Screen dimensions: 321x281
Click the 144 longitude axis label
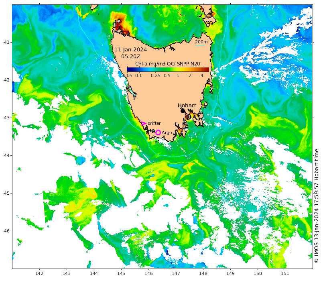click(x=94, y=273)
